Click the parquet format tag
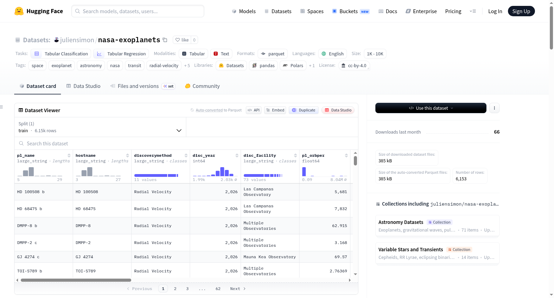This screenshot has width=554, height=298. point(272,54)
